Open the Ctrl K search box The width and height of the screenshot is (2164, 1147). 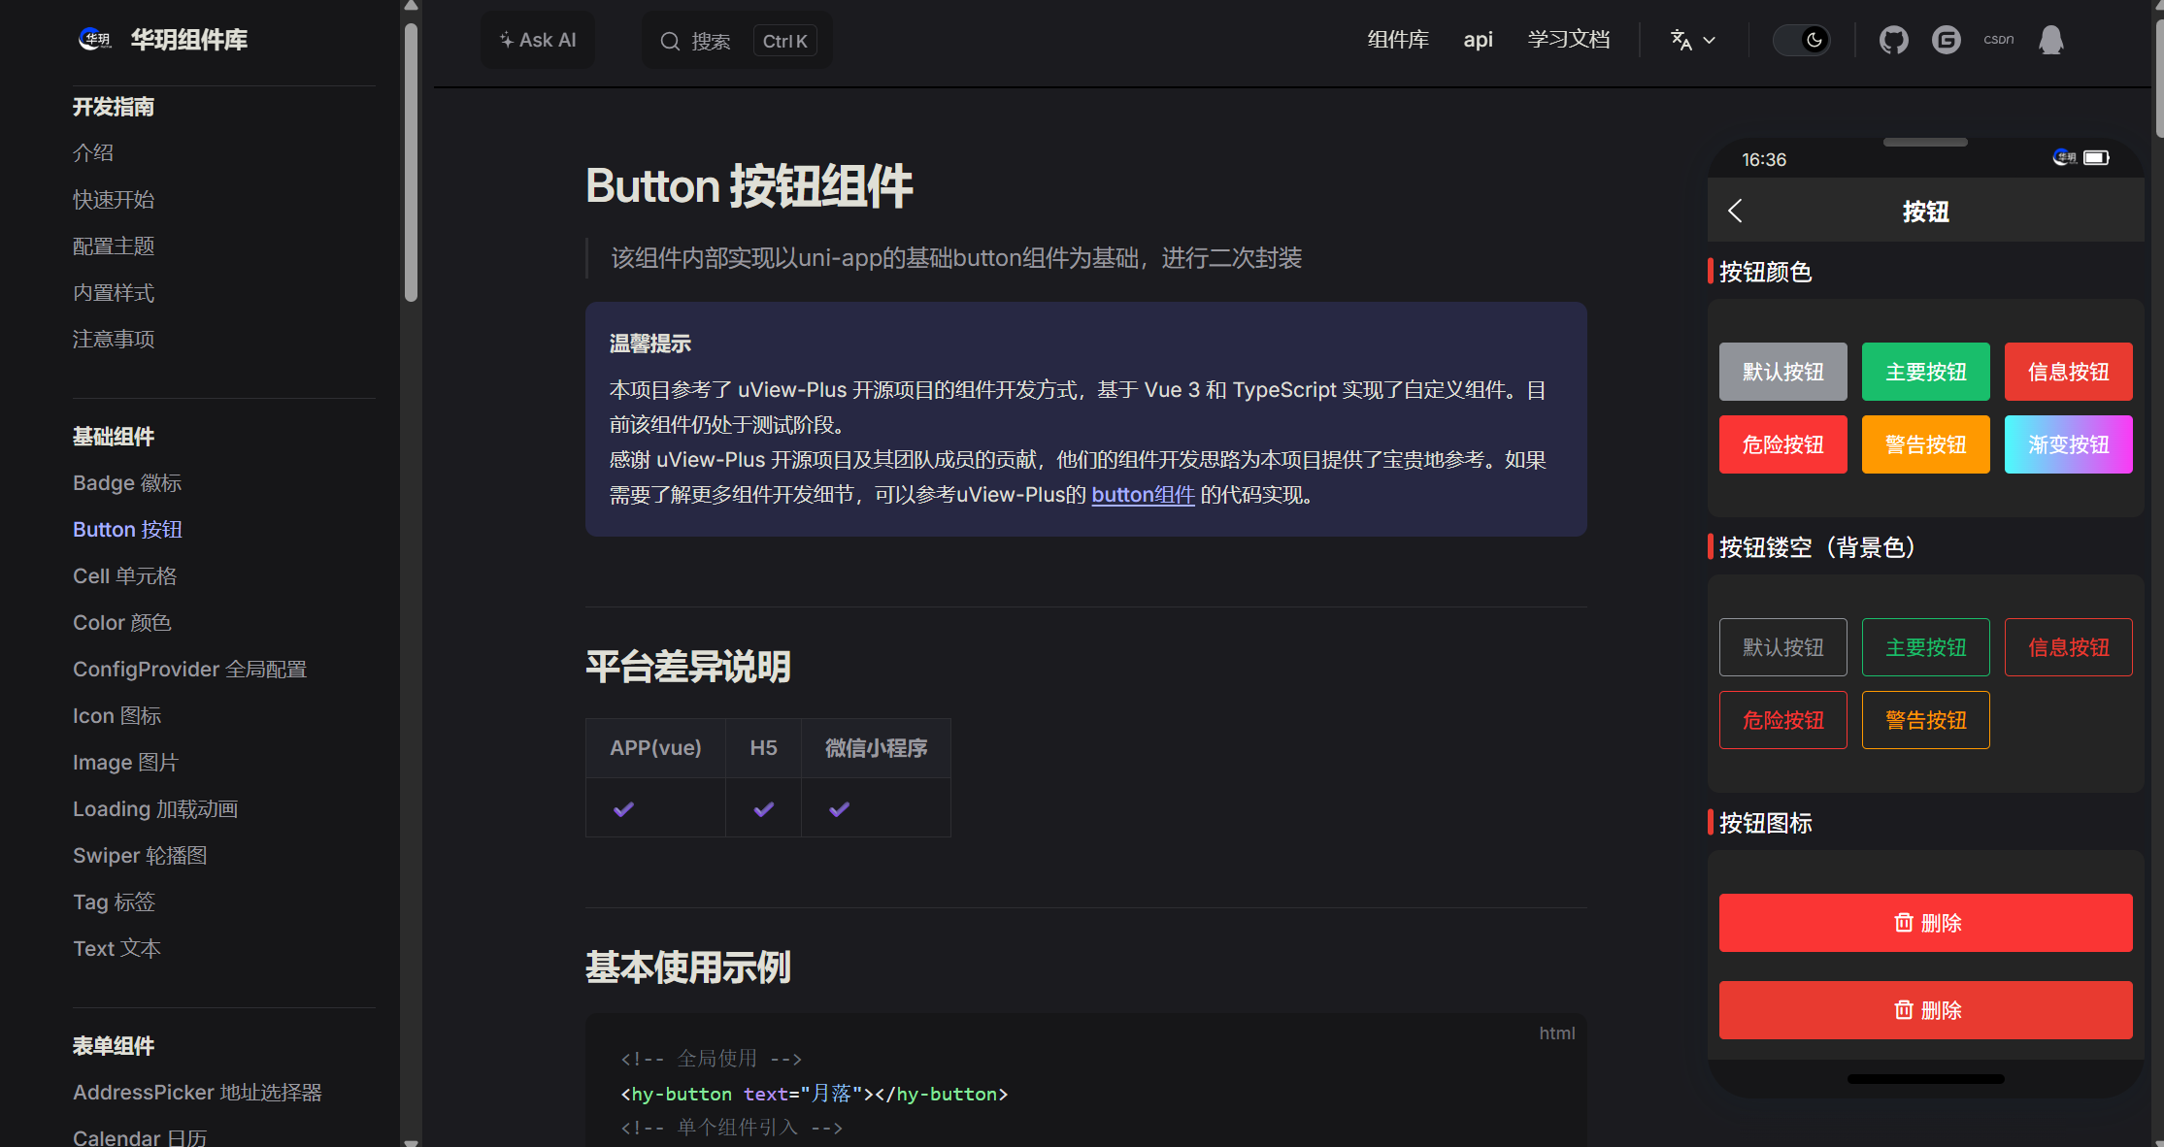[737, 41]
